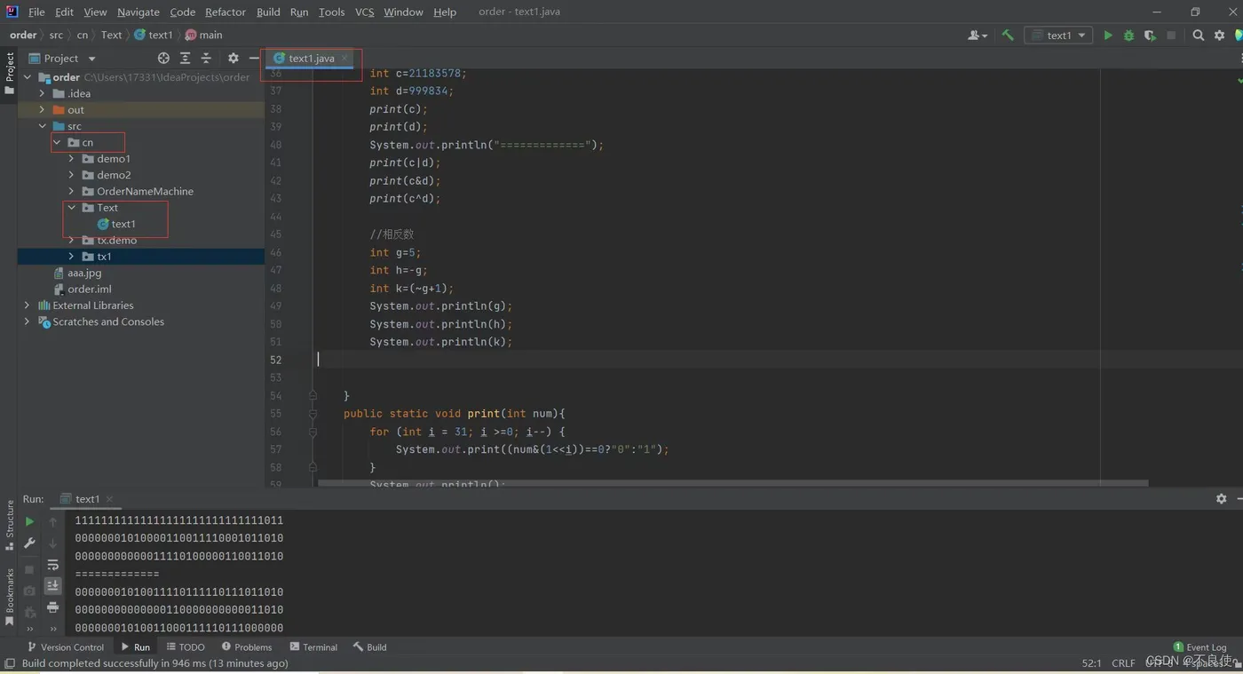Open the Project side tab
The height and width of the screenshot is (674, 1243).
10,73
